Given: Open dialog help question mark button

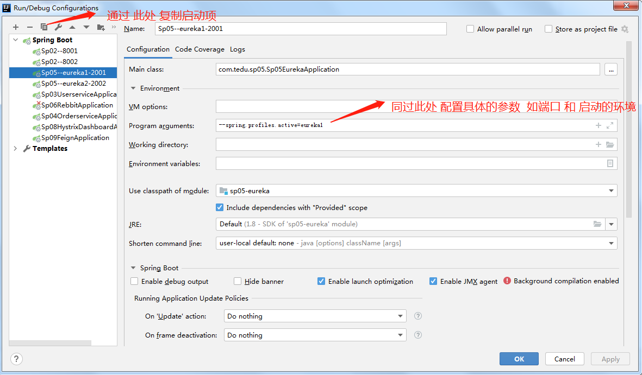Looking at the screenshot, I should coord(16,359).
